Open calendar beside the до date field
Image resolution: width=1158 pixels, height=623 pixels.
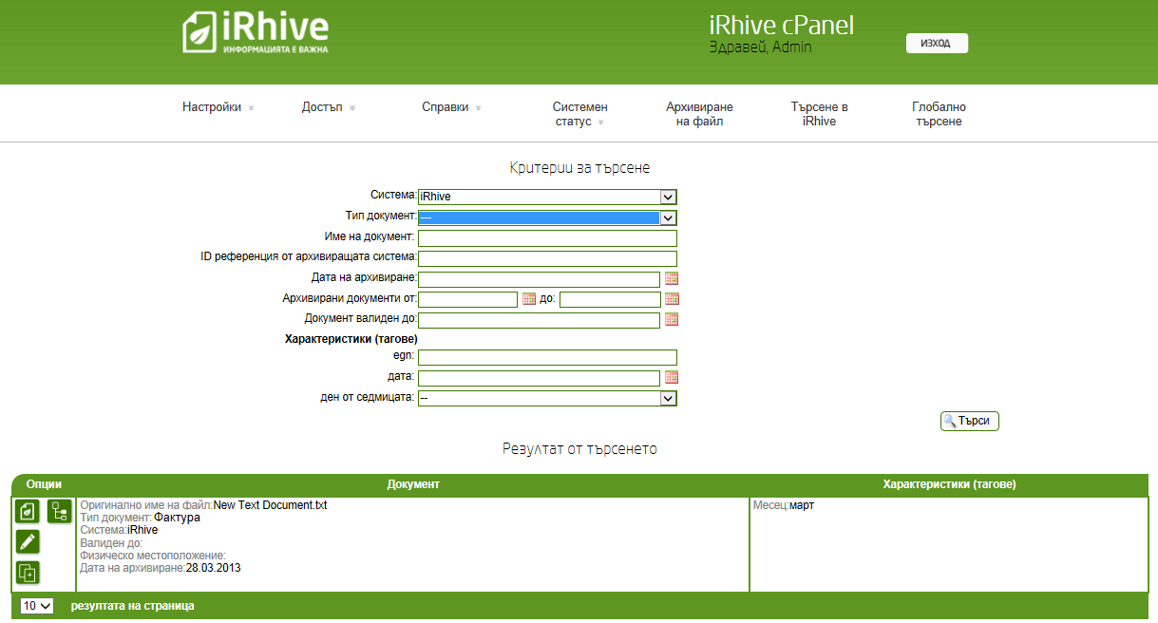click(x=672, y=299)
